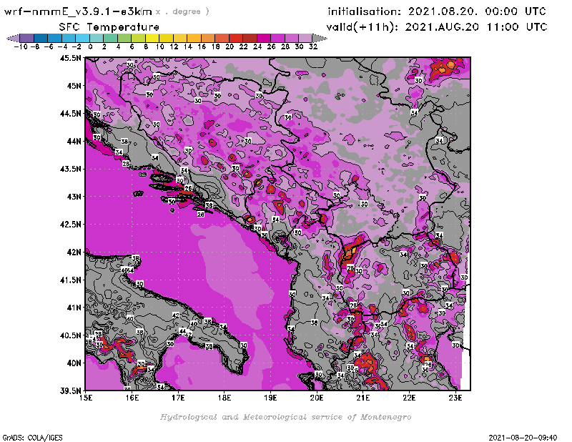Click the 'initialisation: 2021.08.20. 00:00 UTC' line
The image size is (572, 442).
click(x=437, y=11)
